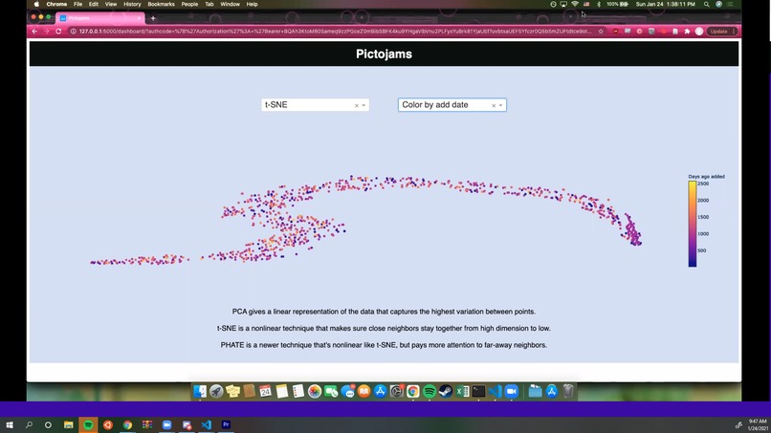Image resolution: width=771 pixels, height=433 pixels.
Task: Open System Preferences from the Dock
Action: point(396,391)
